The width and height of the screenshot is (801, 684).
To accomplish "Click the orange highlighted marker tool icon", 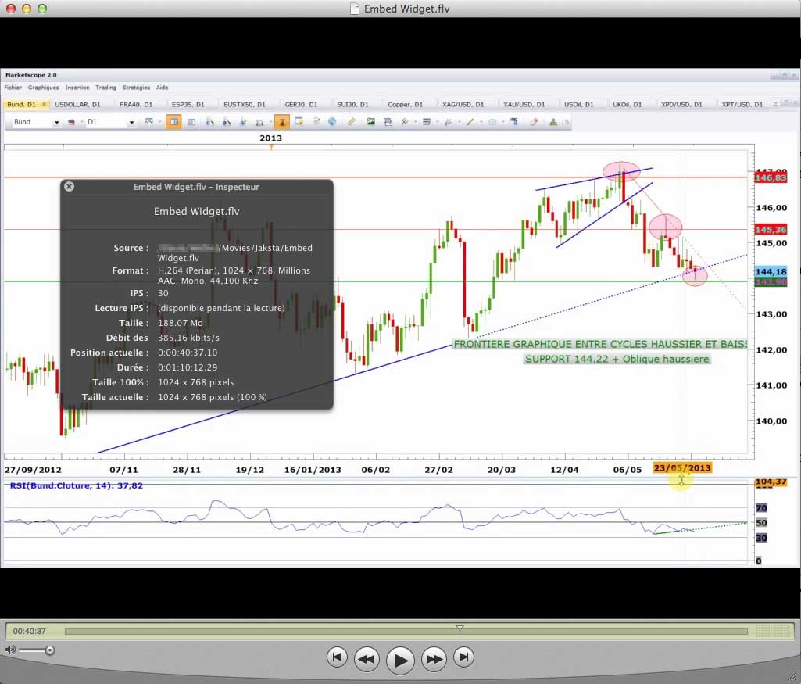I will coord(281,122).
